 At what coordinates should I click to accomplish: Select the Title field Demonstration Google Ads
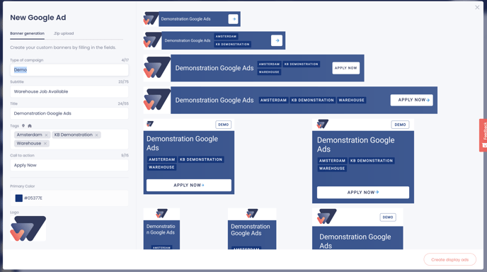pos(69,113)
